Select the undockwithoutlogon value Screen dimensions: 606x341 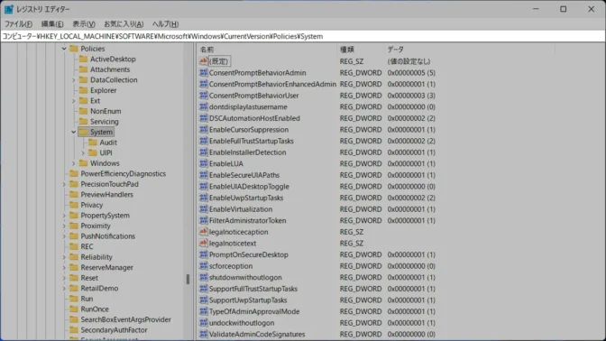(242, 323)
